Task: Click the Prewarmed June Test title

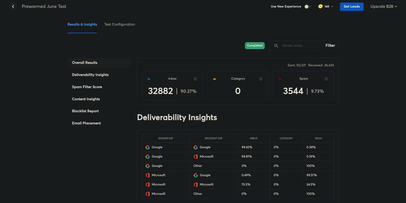Action: pos(44,6)
